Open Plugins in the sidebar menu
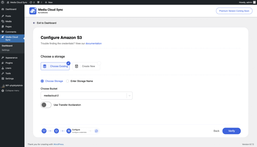This screenshot has width=257, height=147. click(9, 63)
